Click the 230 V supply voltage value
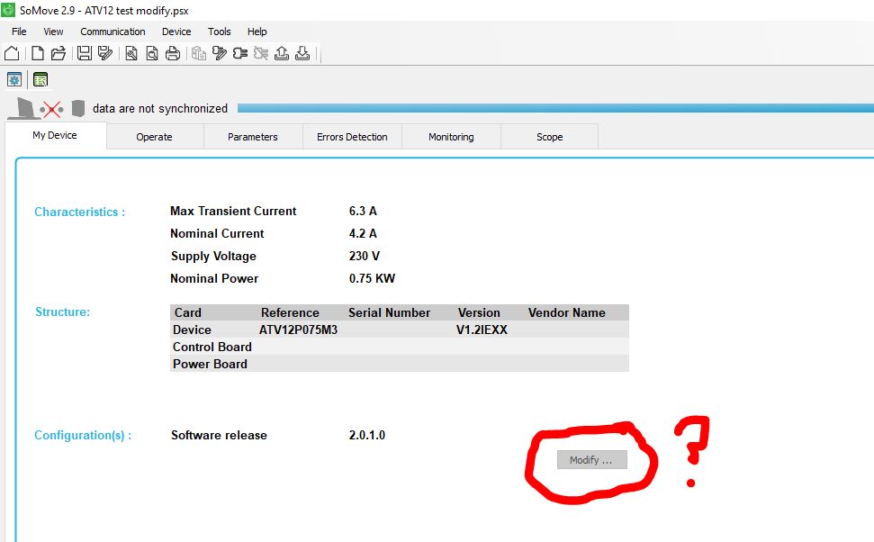The width and height of the screenshot is (874, 542). 365,256
